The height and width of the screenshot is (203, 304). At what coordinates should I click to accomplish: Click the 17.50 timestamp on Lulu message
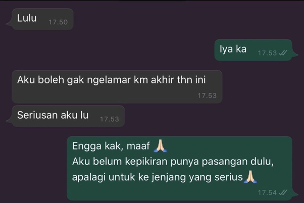click(x=58, y=22)
